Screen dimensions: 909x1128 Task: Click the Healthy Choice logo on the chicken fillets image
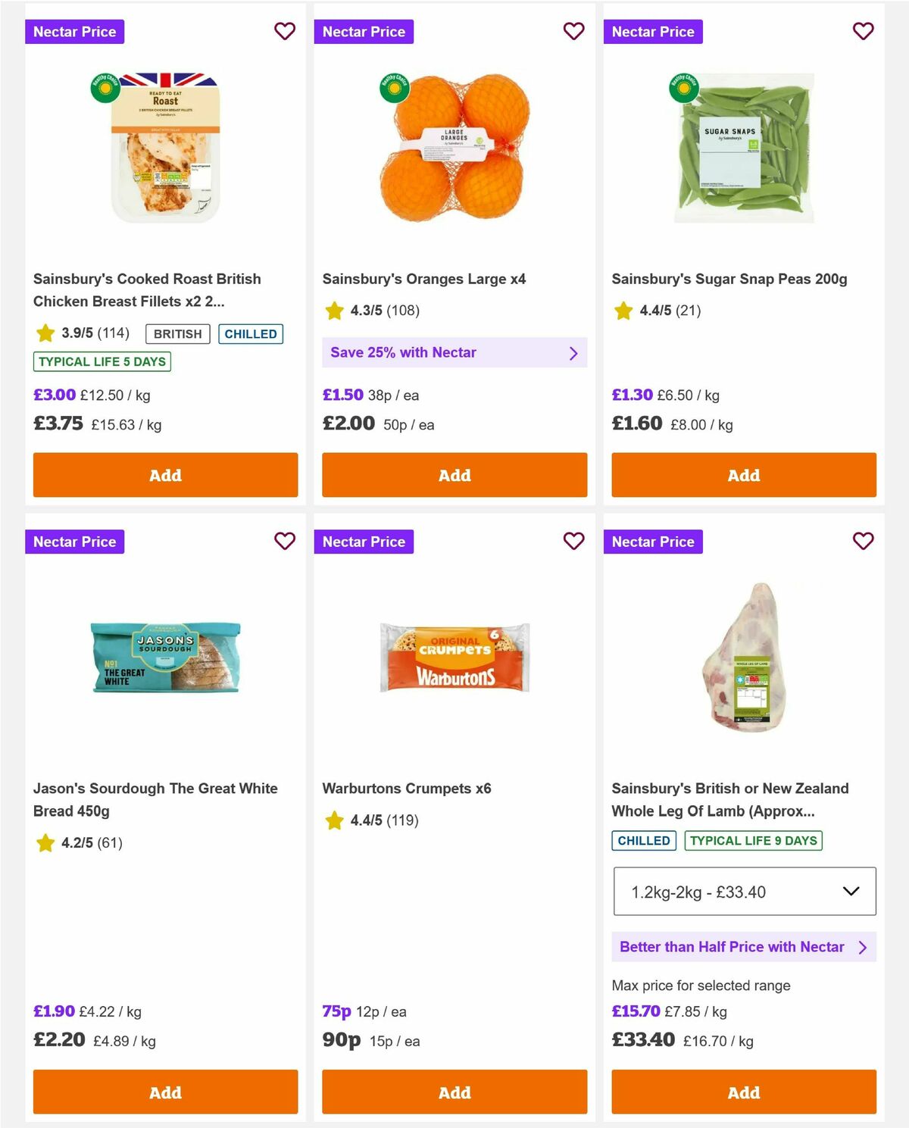pos(106,89)
